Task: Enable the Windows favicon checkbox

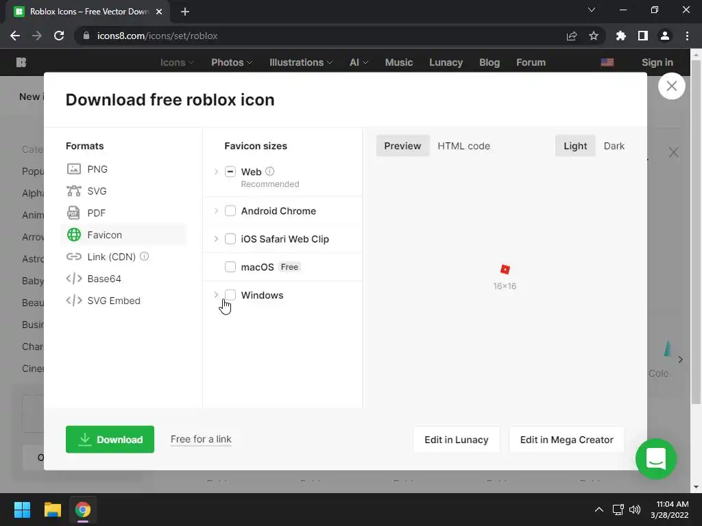Action: pyautogui.click(x=230, y=295)
